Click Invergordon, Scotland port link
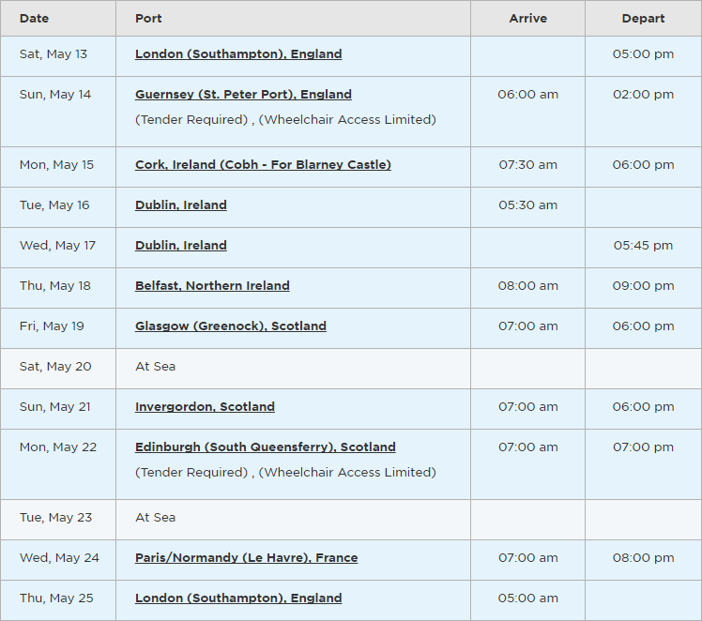 [205, 407]
